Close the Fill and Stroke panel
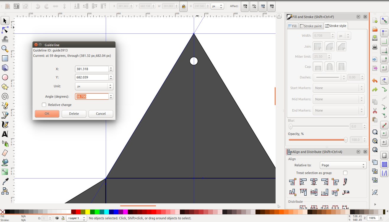 pos(365,17)
